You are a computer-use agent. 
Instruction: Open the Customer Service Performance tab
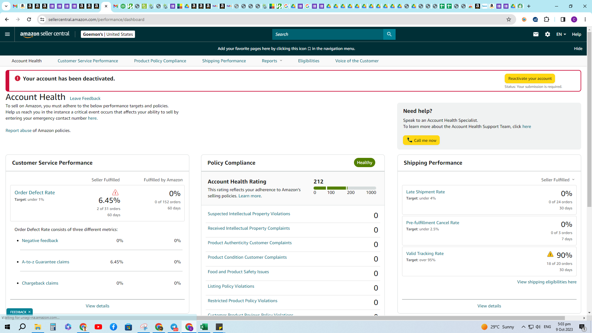88,61
